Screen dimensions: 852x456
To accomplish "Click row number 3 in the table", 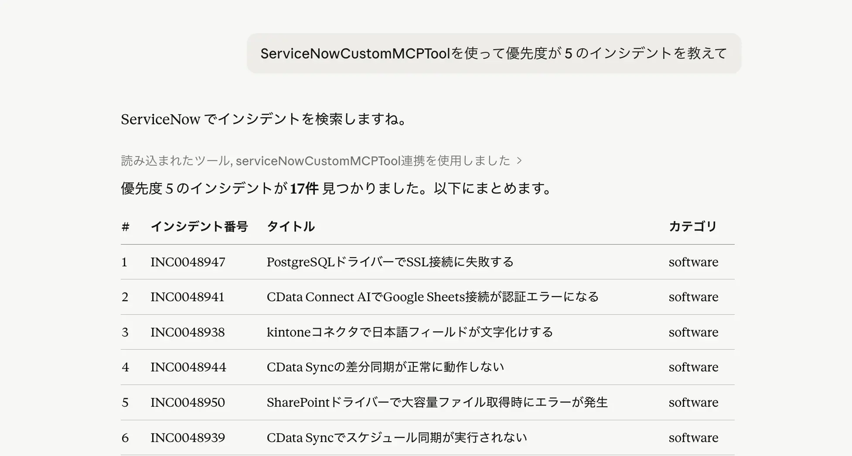I will 125,332.
